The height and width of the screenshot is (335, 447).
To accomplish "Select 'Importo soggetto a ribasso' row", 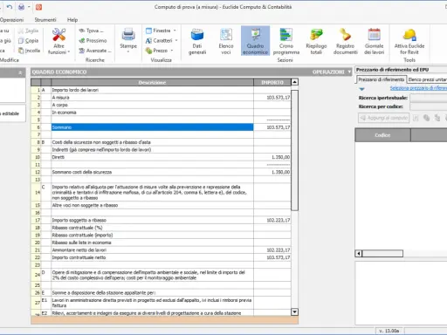I will pyautogui.click(x=161, y=221).
